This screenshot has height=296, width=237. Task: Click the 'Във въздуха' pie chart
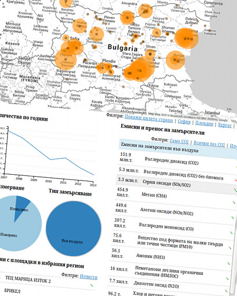[74, 228]
